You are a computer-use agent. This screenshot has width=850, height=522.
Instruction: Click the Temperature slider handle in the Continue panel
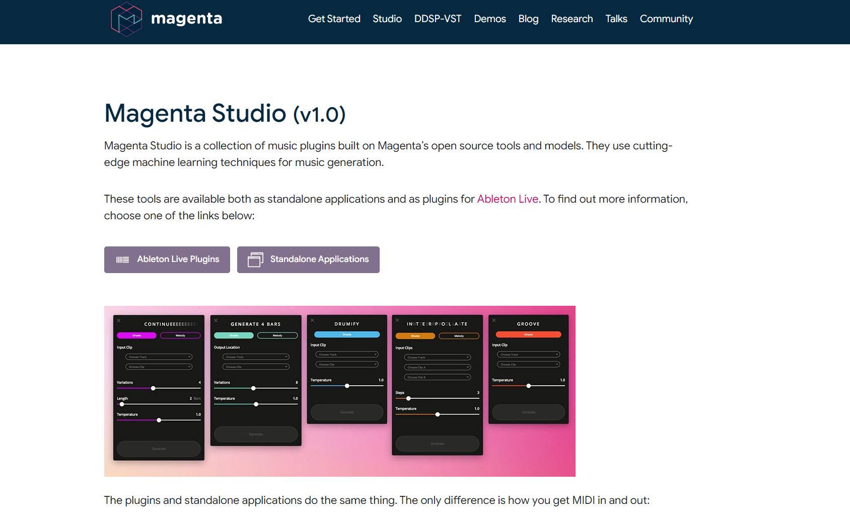point(159,420)
